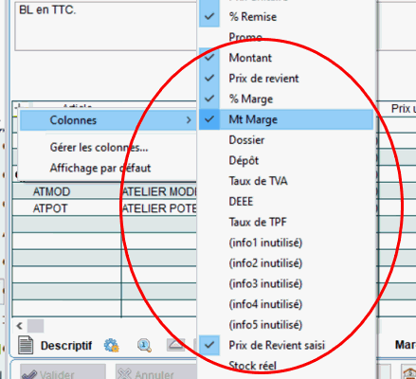The height and width of the screenshot is (379, 416).
Task: Select the ATMOD article row
Action: point(104,191)
